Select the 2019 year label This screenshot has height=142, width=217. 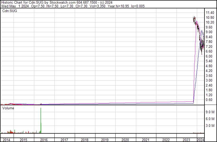pos(105,140)
